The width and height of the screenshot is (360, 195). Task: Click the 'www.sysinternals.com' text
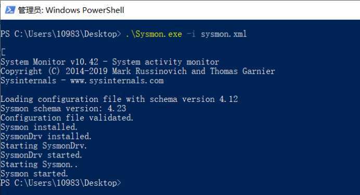pyautogui.click(x=117, y=81)
